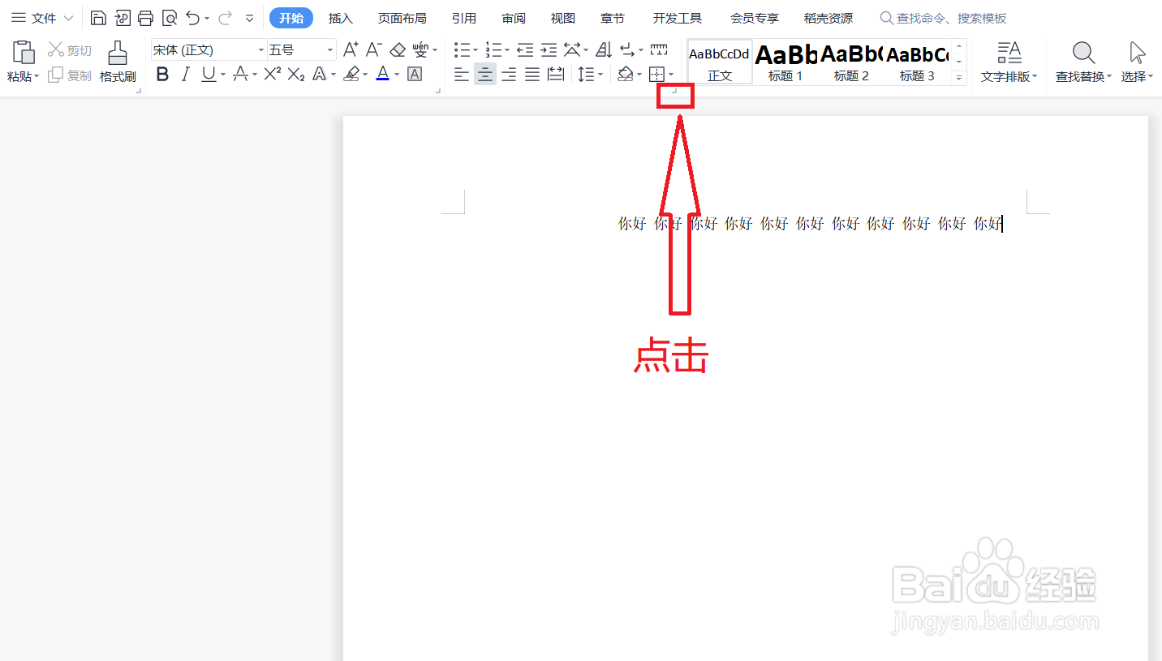Open the font color picker

tap(384, 75)
